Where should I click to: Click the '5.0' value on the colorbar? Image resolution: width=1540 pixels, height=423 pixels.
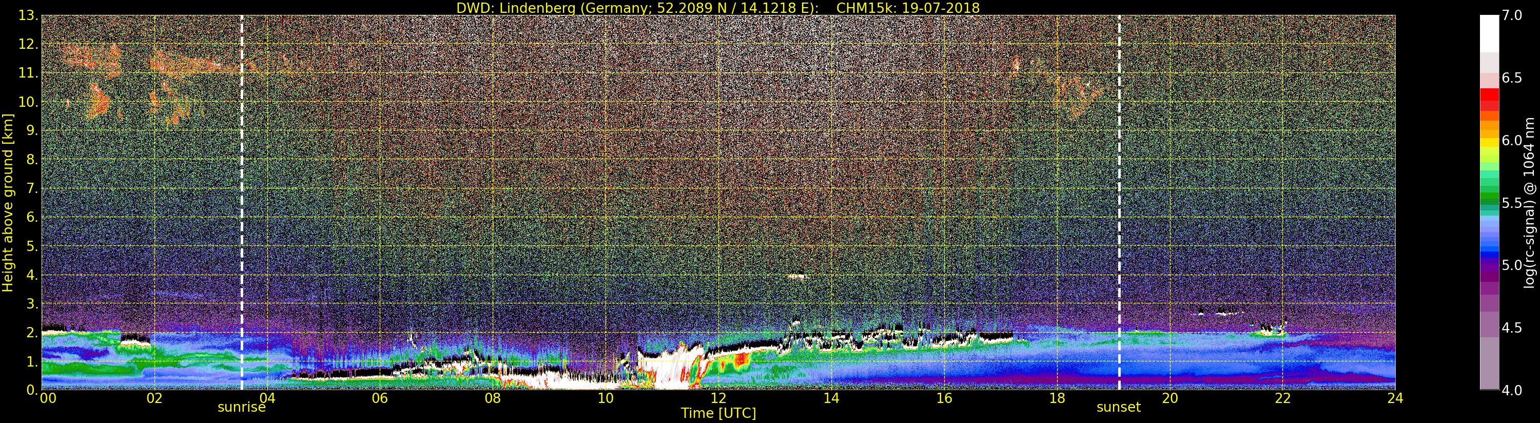[1512, 265]
